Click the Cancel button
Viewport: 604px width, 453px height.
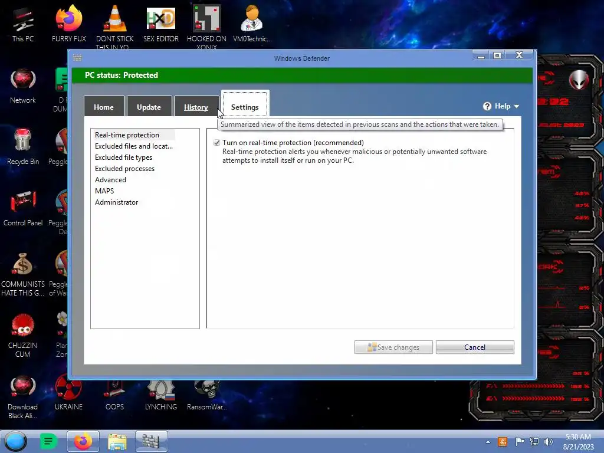475,347
